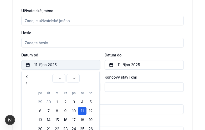Image resolution: width=205 pixels, height=130 pixels.
Task: Select day 12 in the calendar
Action: (x=91, y=111)
